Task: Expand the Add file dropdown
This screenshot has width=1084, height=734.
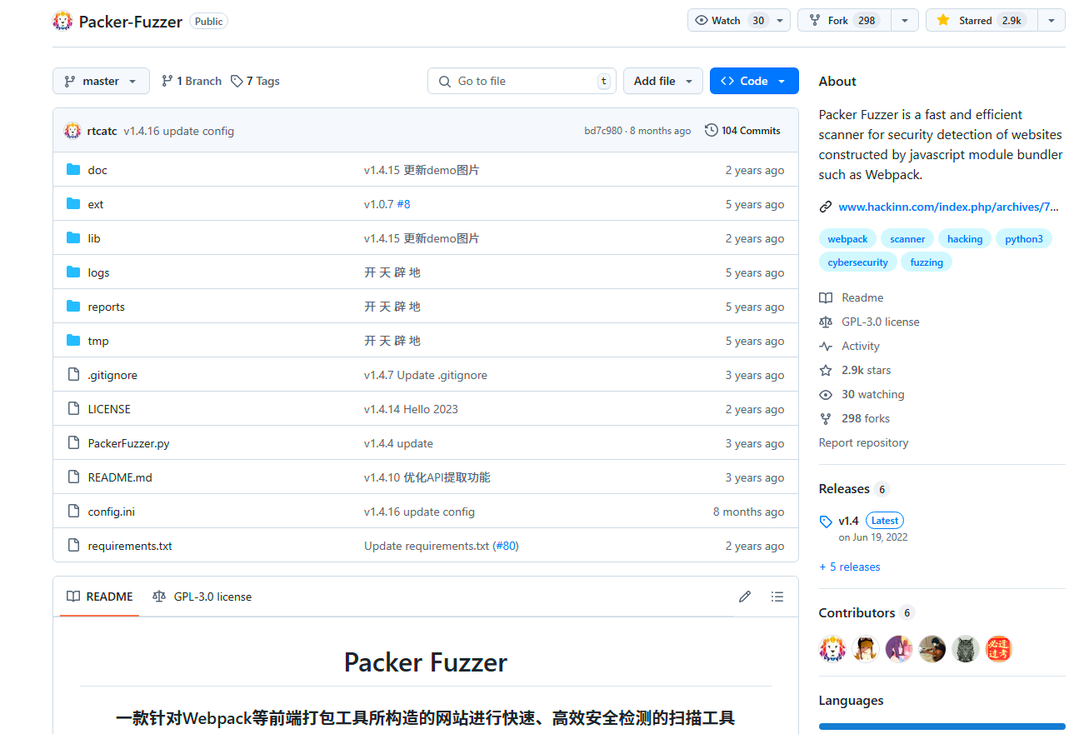Action: [663, 81]
